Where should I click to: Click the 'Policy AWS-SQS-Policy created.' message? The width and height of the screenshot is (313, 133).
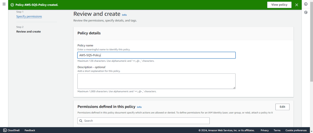pos(37,5)
